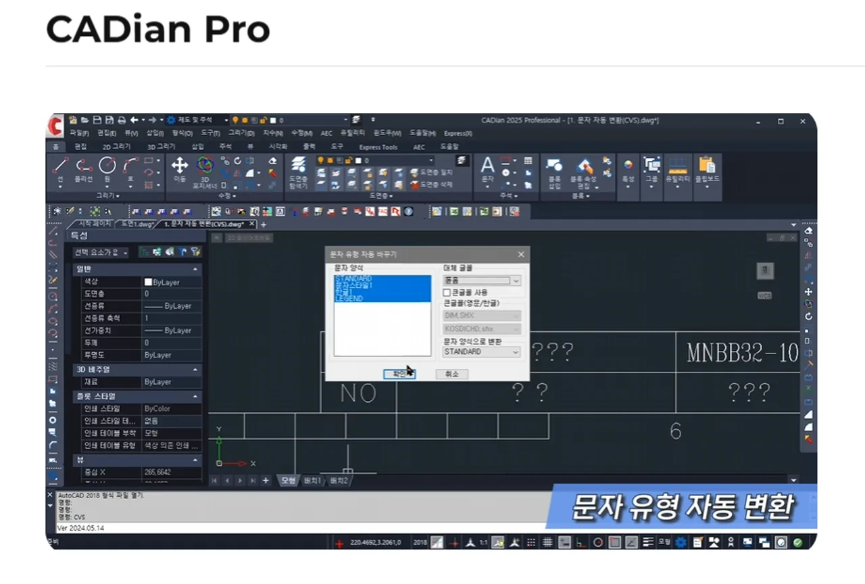Click the 선종류 축척 value 1
The width and height of the screenshot is (865, 584).
[x=172, y=318]
